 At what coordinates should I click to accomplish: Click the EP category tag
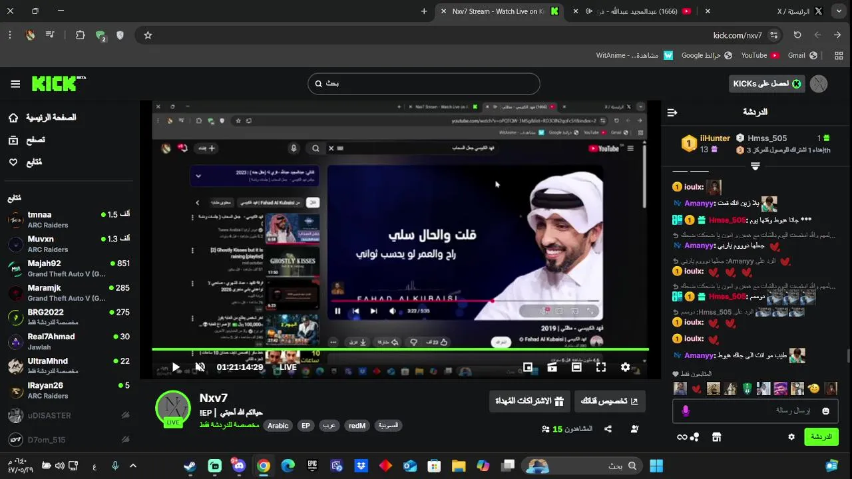[x=305, y=426]
